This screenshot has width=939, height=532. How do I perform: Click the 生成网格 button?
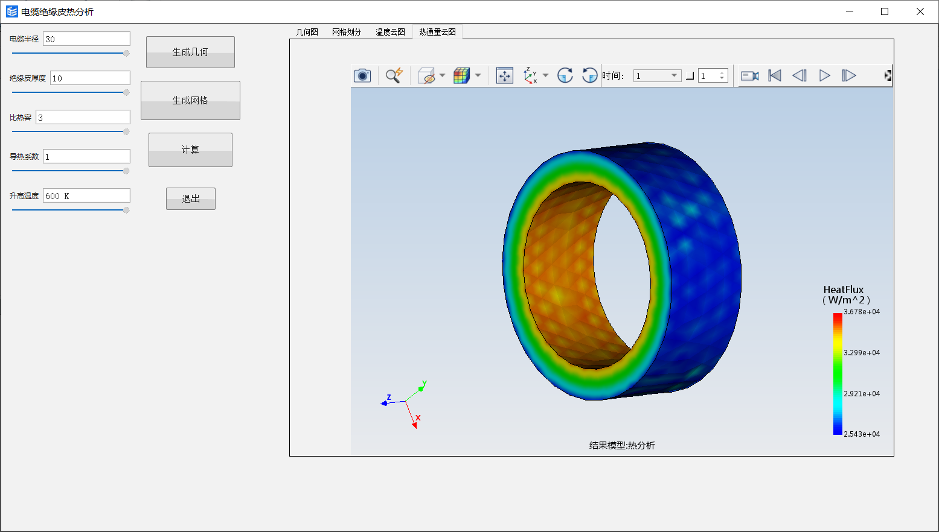tap(190, 100)
